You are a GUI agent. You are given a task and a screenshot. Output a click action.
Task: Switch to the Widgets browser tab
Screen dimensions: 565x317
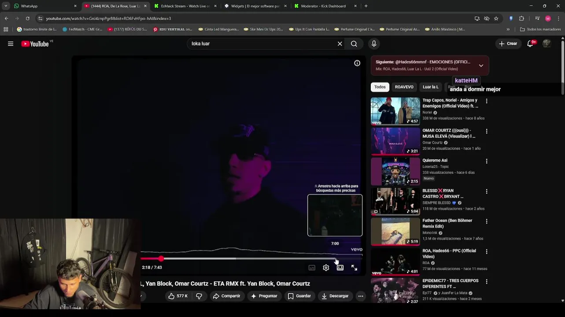tap(255, 6)
